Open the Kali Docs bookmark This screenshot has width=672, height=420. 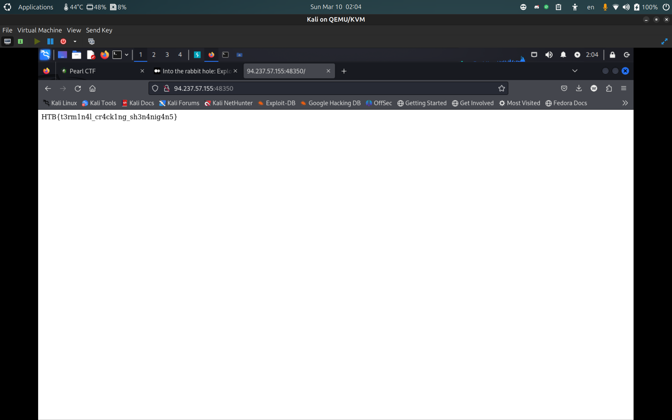pyautogui.click(x=138, y=103)
